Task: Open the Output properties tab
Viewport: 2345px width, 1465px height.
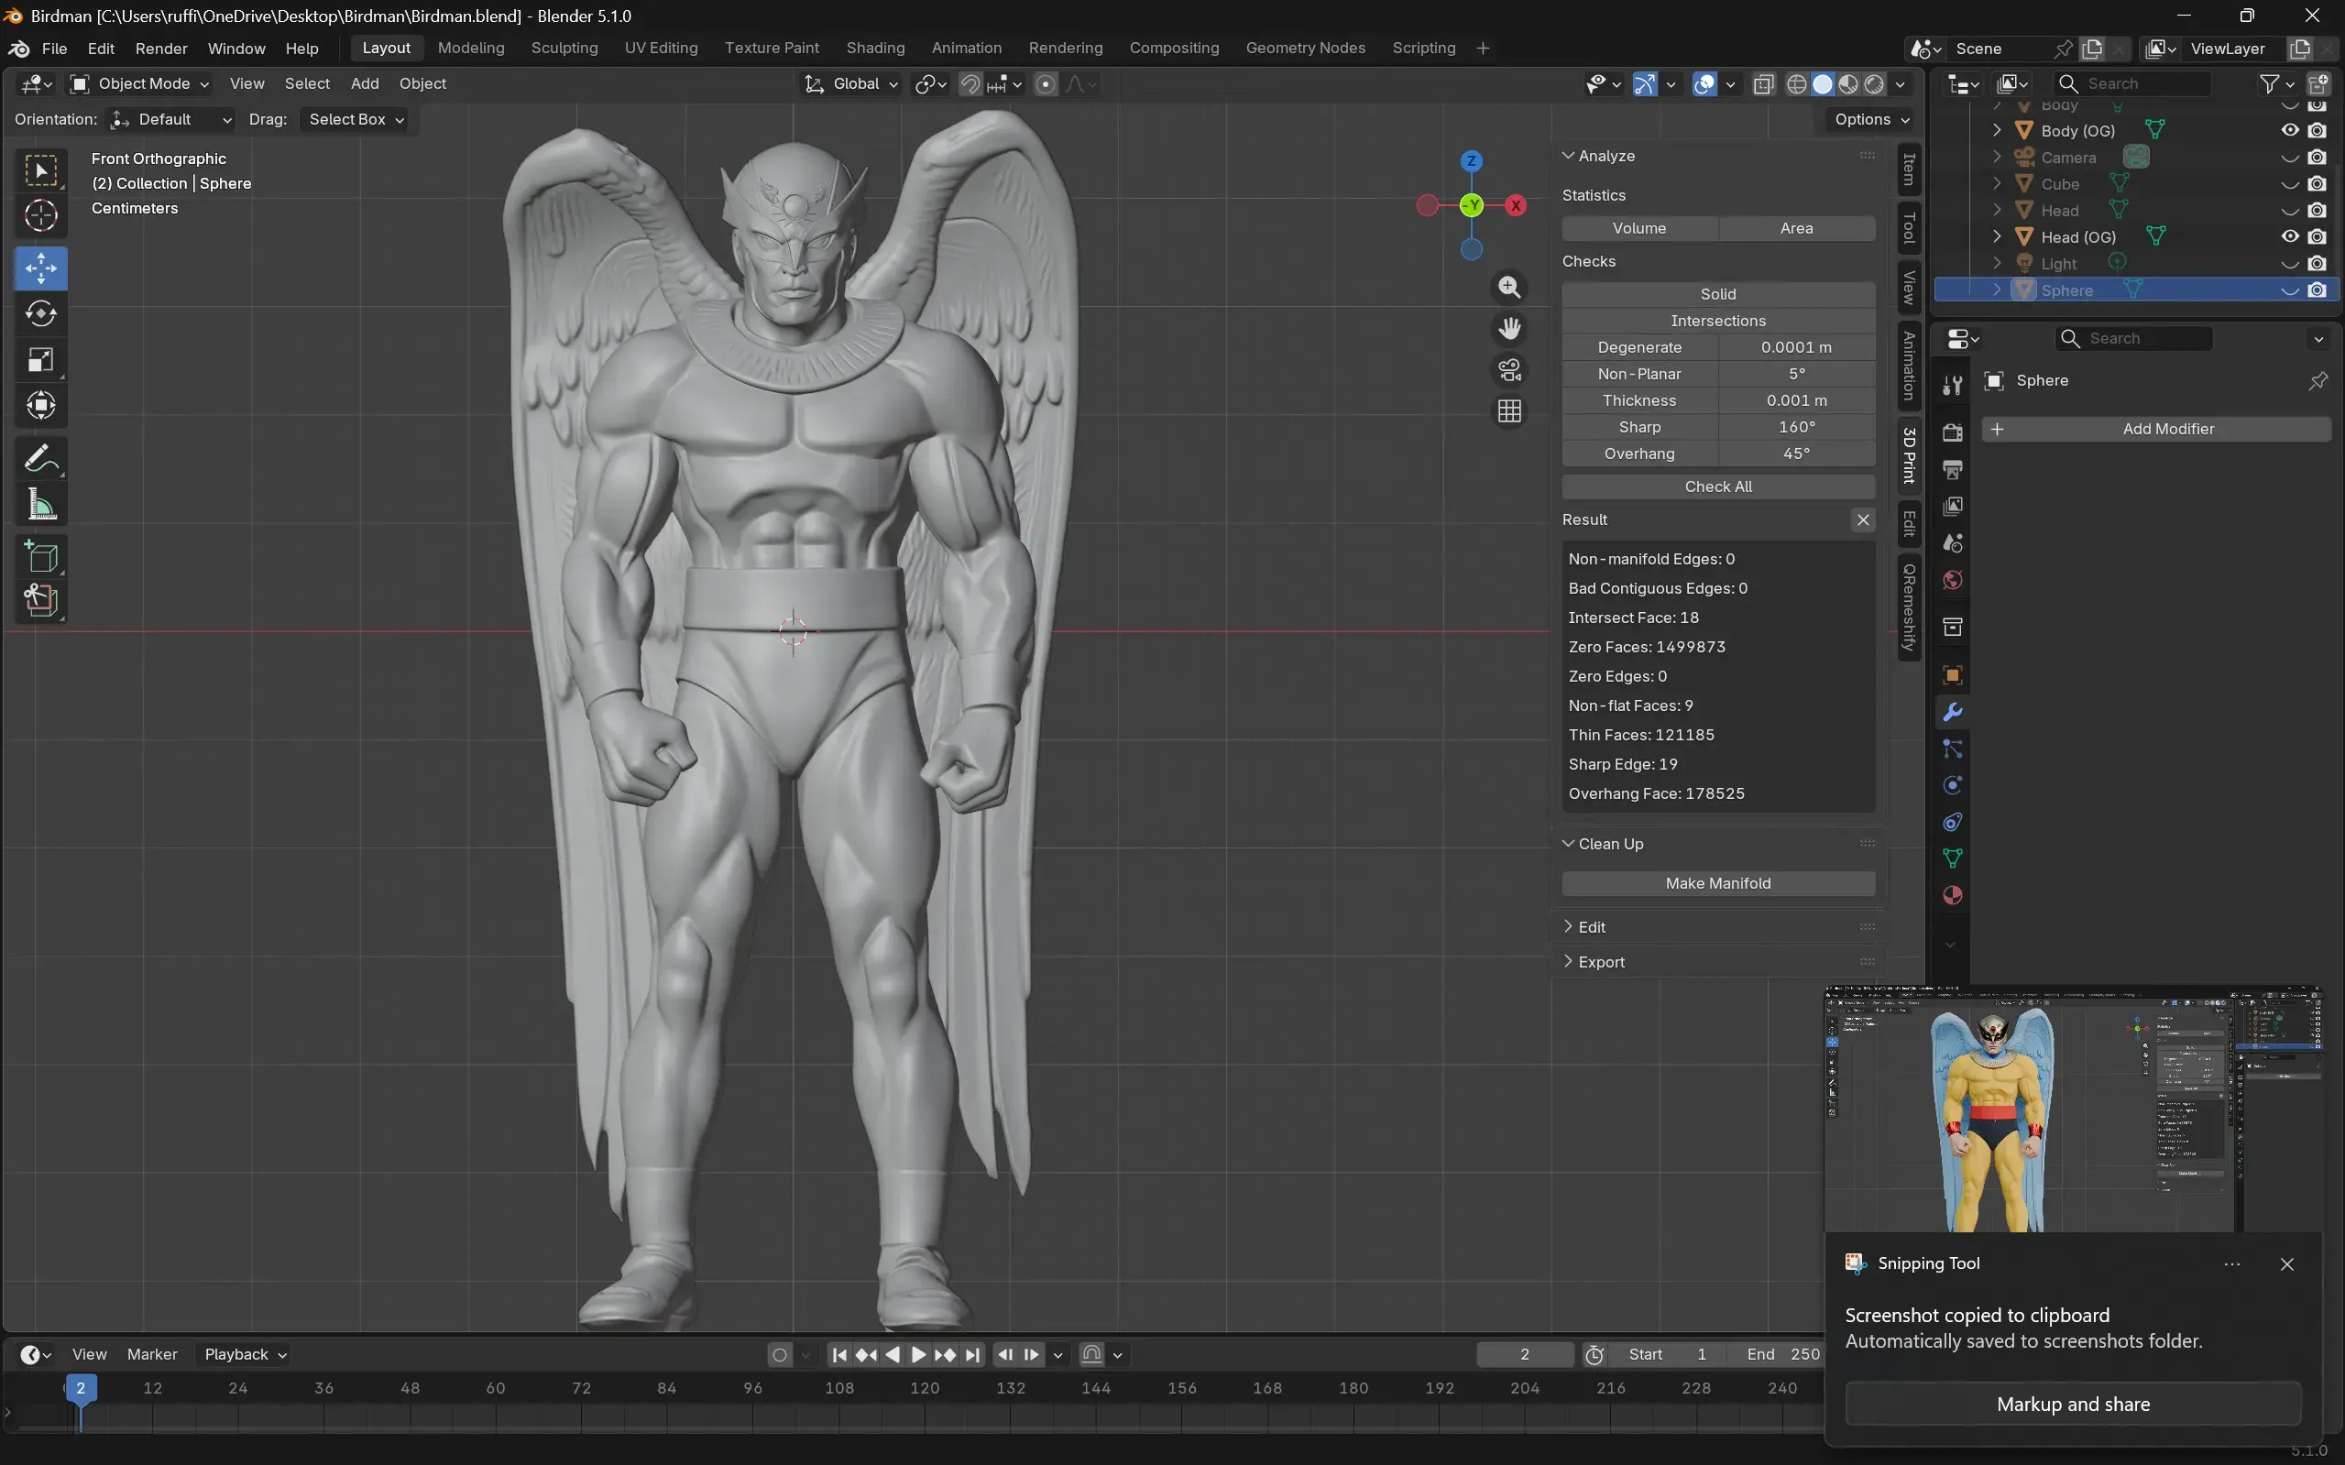Action: pos(1953,470)
